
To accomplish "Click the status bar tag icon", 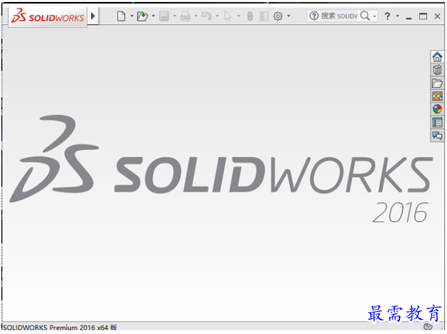I will pos(428,327).
